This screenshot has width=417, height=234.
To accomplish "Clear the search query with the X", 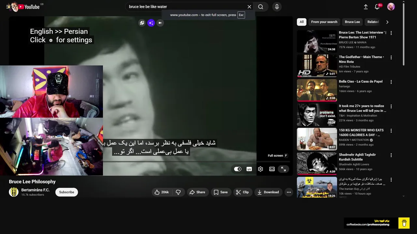I will (x=249, y=7).
